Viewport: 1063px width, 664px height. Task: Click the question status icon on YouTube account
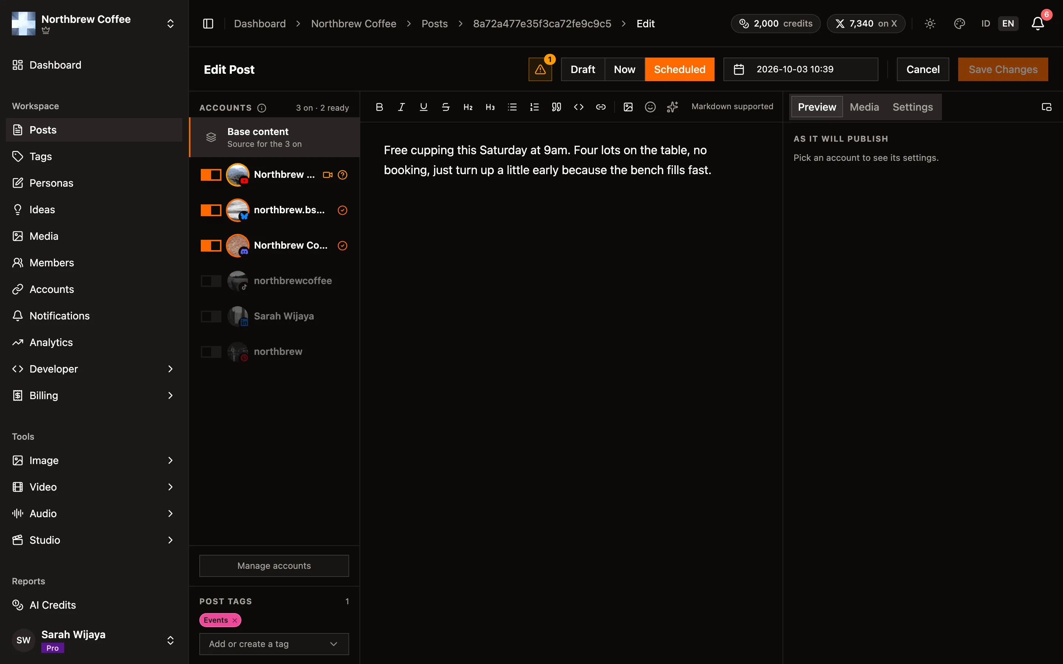343,175
